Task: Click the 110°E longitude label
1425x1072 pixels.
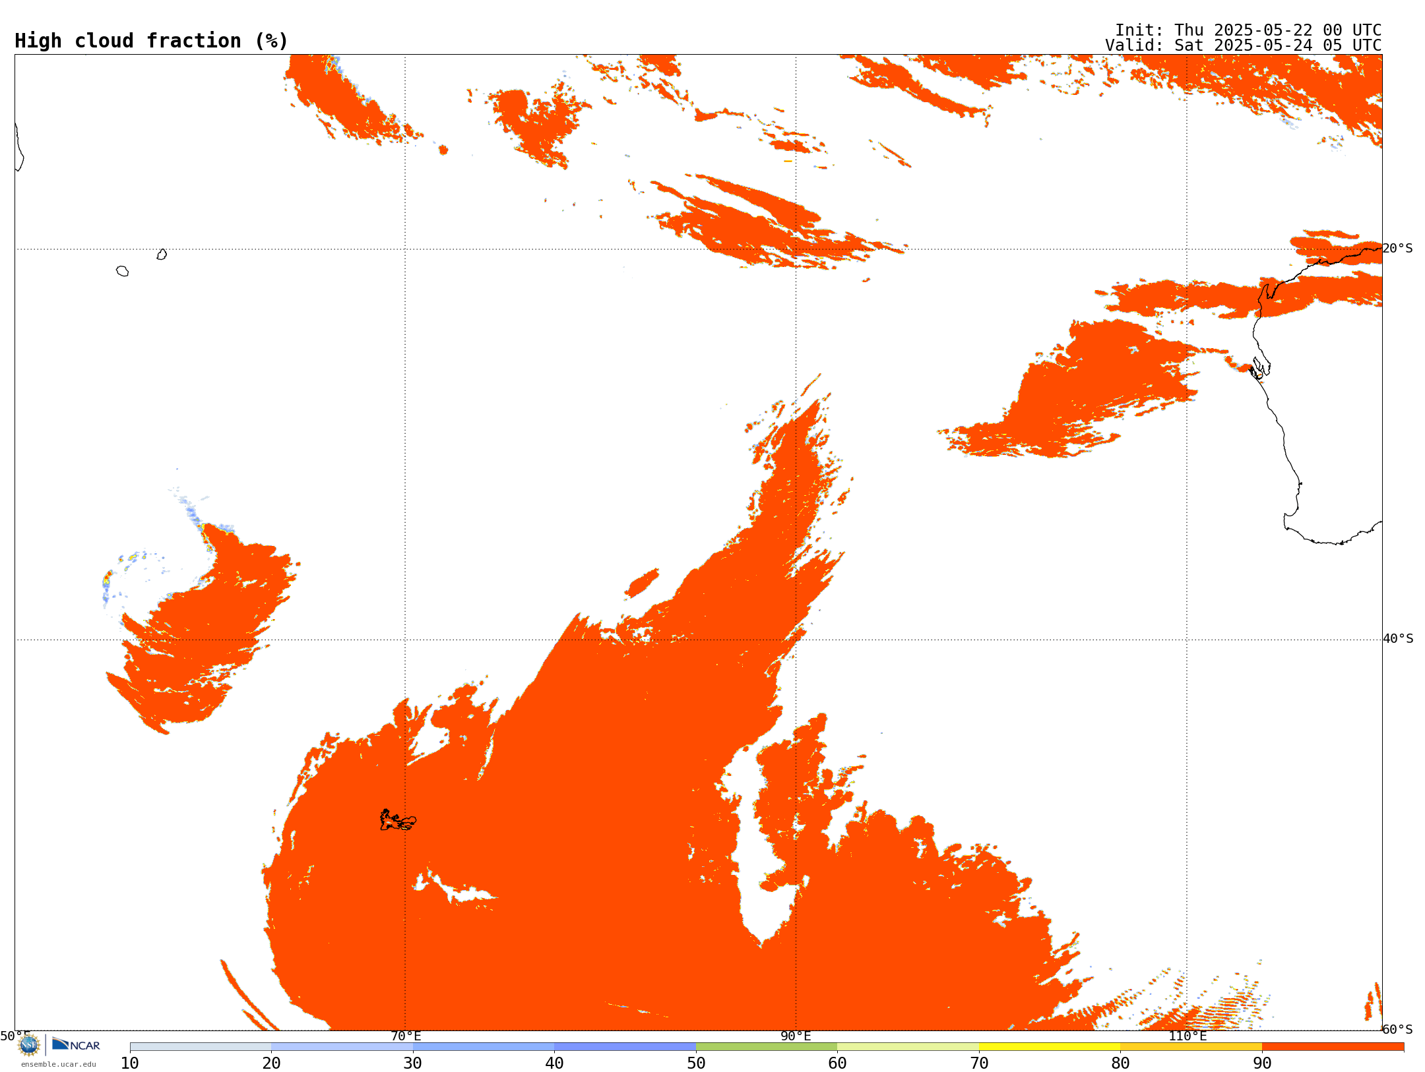Action: click(1187, 1036)
